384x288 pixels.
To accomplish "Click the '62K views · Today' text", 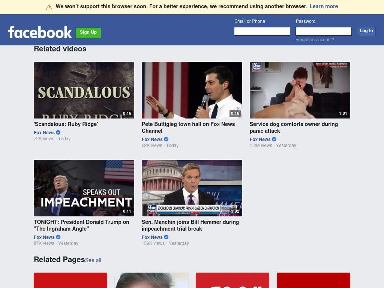I will click(160, 145).
